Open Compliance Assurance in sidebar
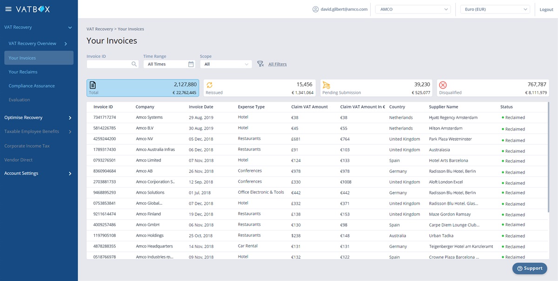558x281 pixels. tap(32, 86)
